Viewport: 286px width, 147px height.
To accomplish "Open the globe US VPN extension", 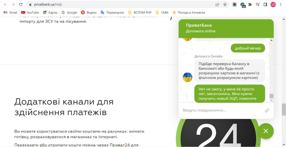I will [x=242, y=5].
